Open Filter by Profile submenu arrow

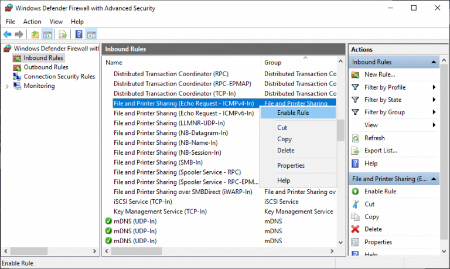click(434, 87)
